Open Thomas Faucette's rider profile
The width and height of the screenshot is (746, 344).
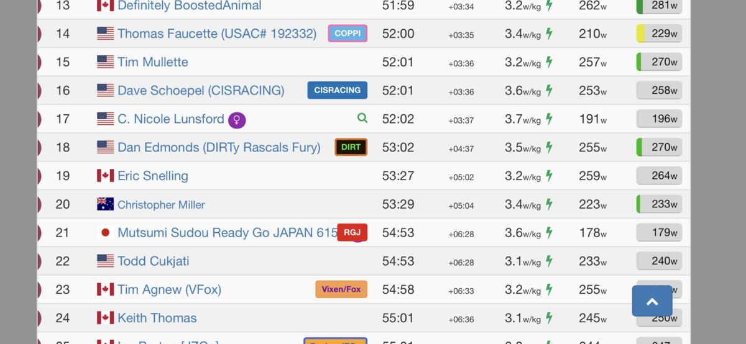217,34
